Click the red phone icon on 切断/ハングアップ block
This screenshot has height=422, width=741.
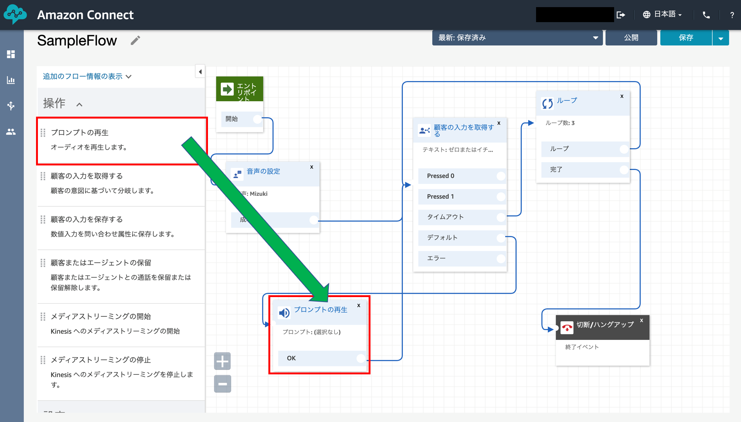567,327
